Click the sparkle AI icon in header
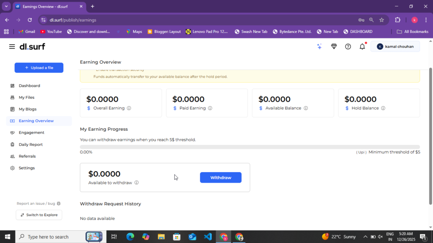Image resolution: width=433 pixels, height=243 pixels. pos(320,46)
